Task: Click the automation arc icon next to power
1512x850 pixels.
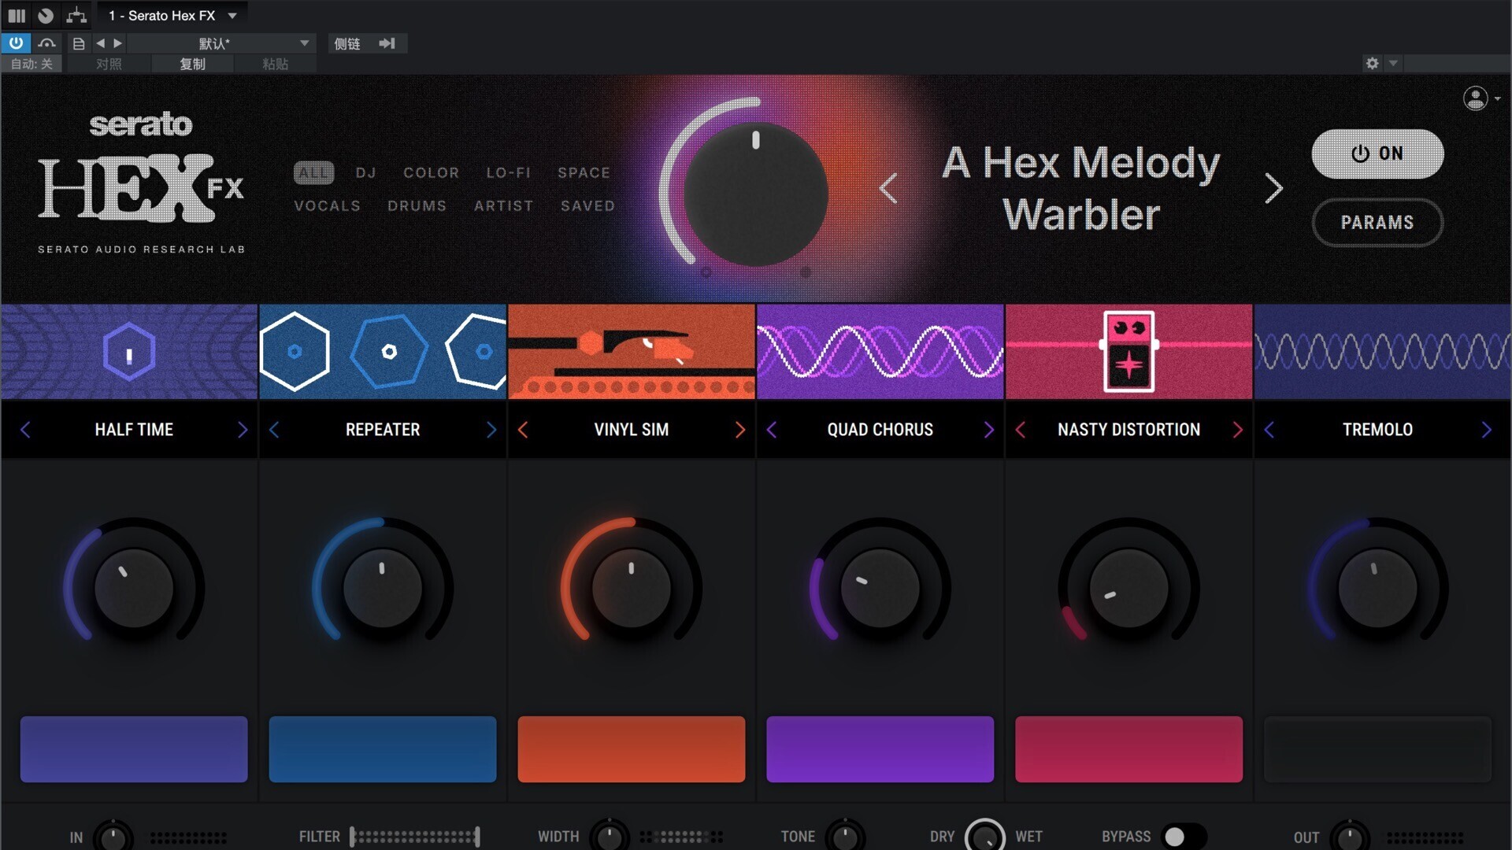Action: coord(46,43)
